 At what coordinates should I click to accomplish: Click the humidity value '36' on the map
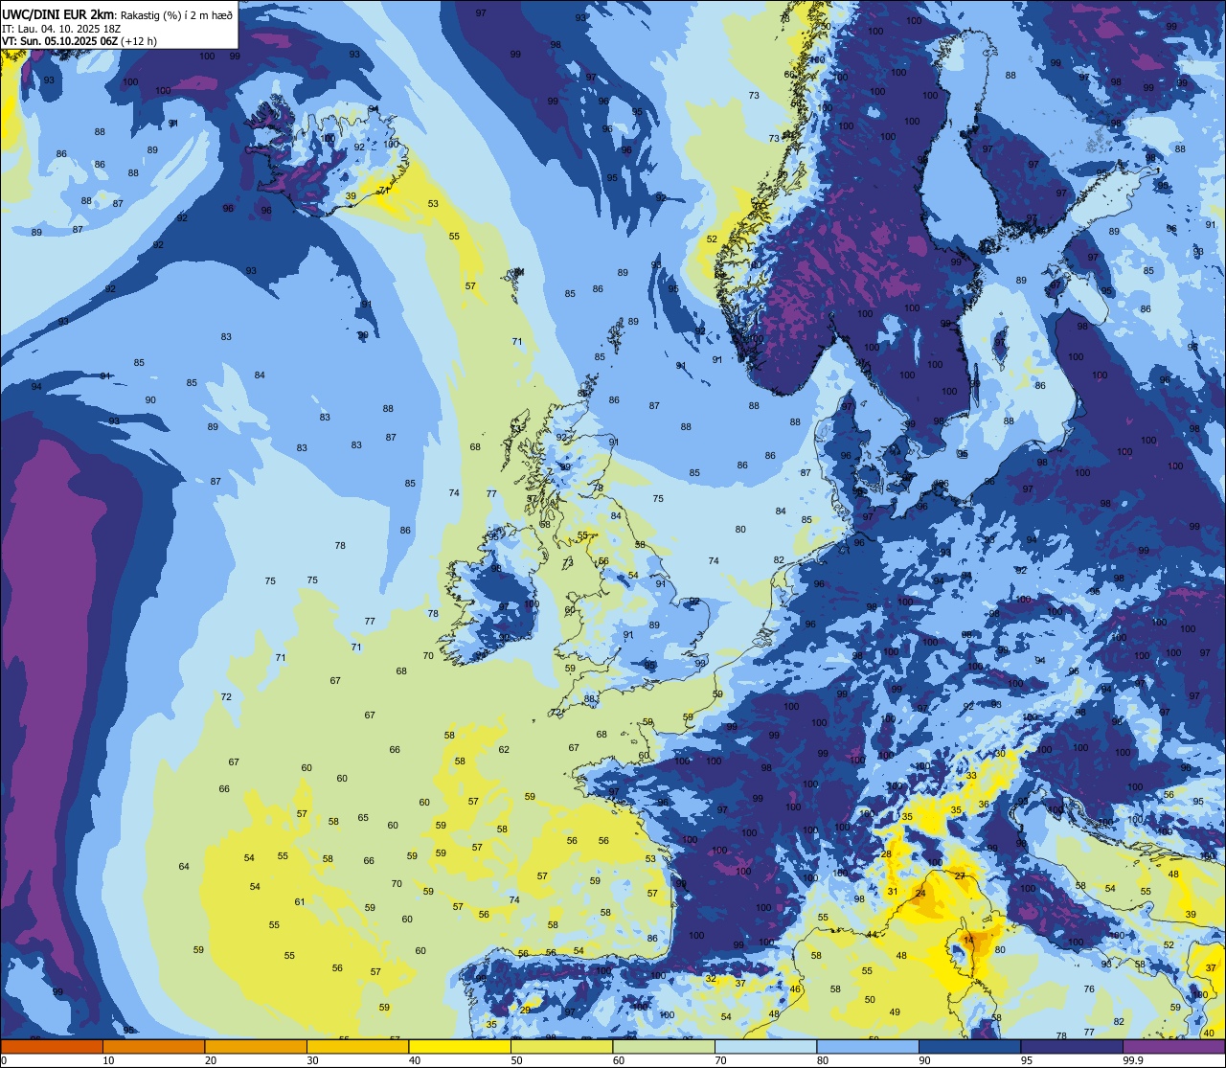click(984, 805)
